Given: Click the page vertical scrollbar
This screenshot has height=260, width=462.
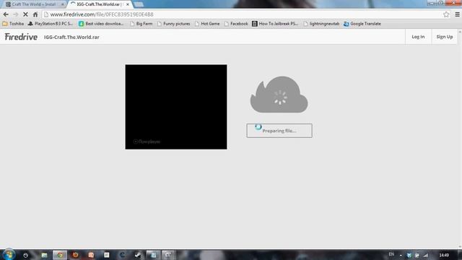Looking at the screenshot, I should pos(460,139).
